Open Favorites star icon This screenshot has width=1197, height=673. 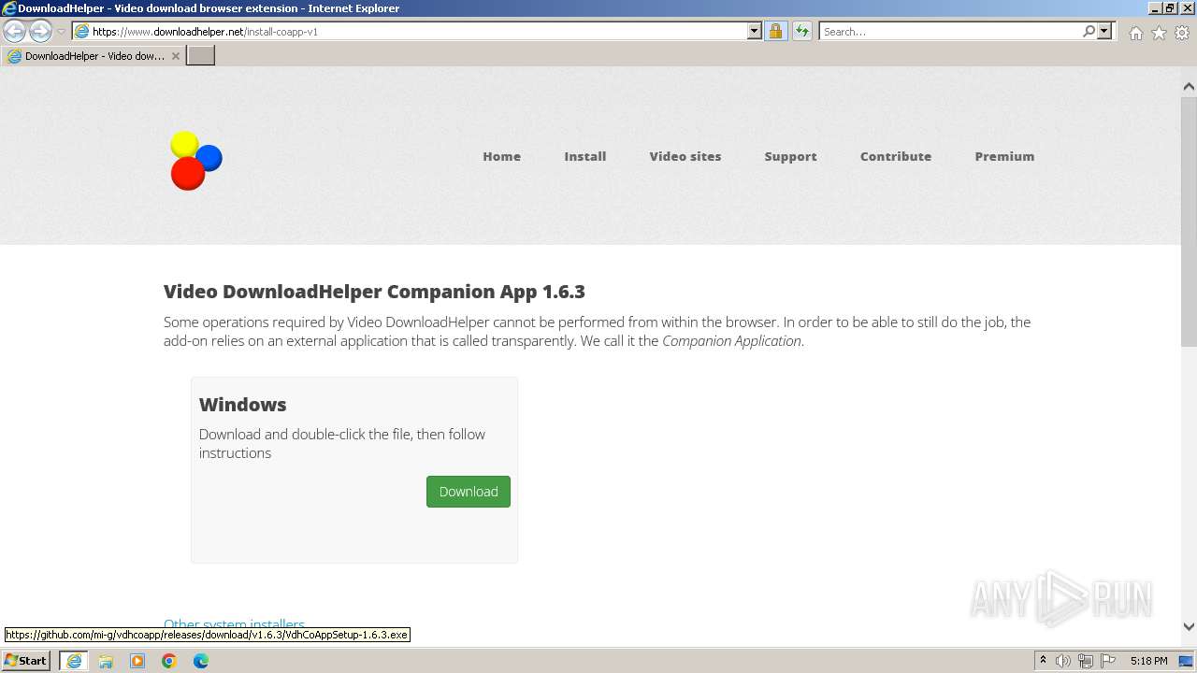(x=1159, y=33)
